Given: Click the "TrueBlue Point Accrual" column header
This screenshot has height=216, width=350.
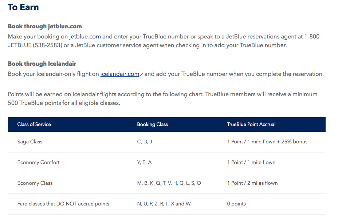Looking at the screenshot, I should pyautogui.click(x=251, y=124).
